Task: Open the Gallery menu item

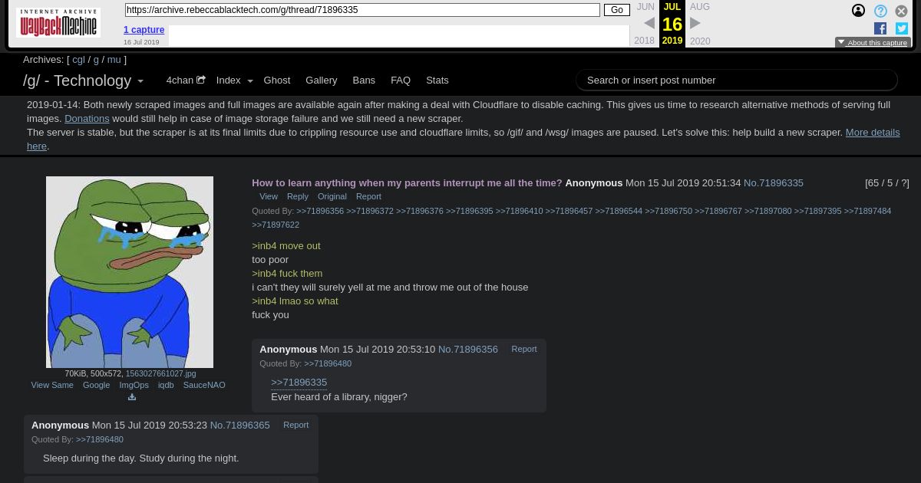Action: pyautogui.click(x=321, y=80)
